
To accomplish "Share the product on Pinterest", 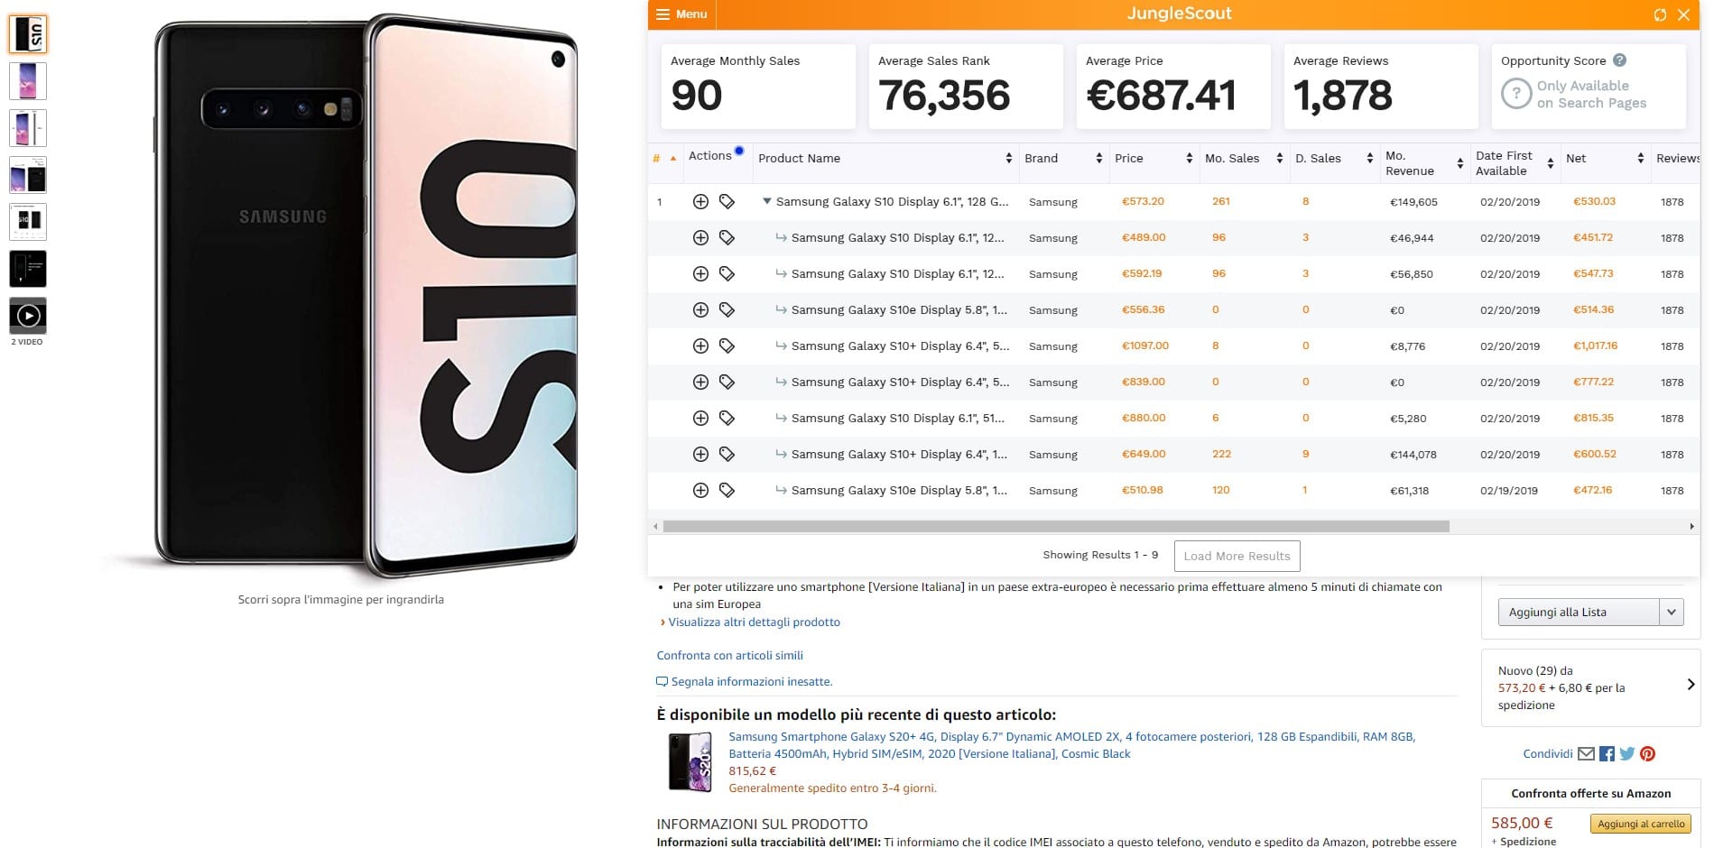I will tap(1647, 754).
